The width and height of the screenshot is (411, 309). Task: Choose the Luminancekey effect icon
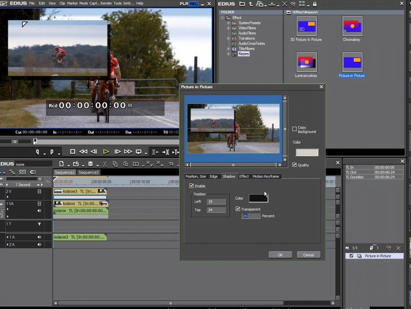point(306,62)
